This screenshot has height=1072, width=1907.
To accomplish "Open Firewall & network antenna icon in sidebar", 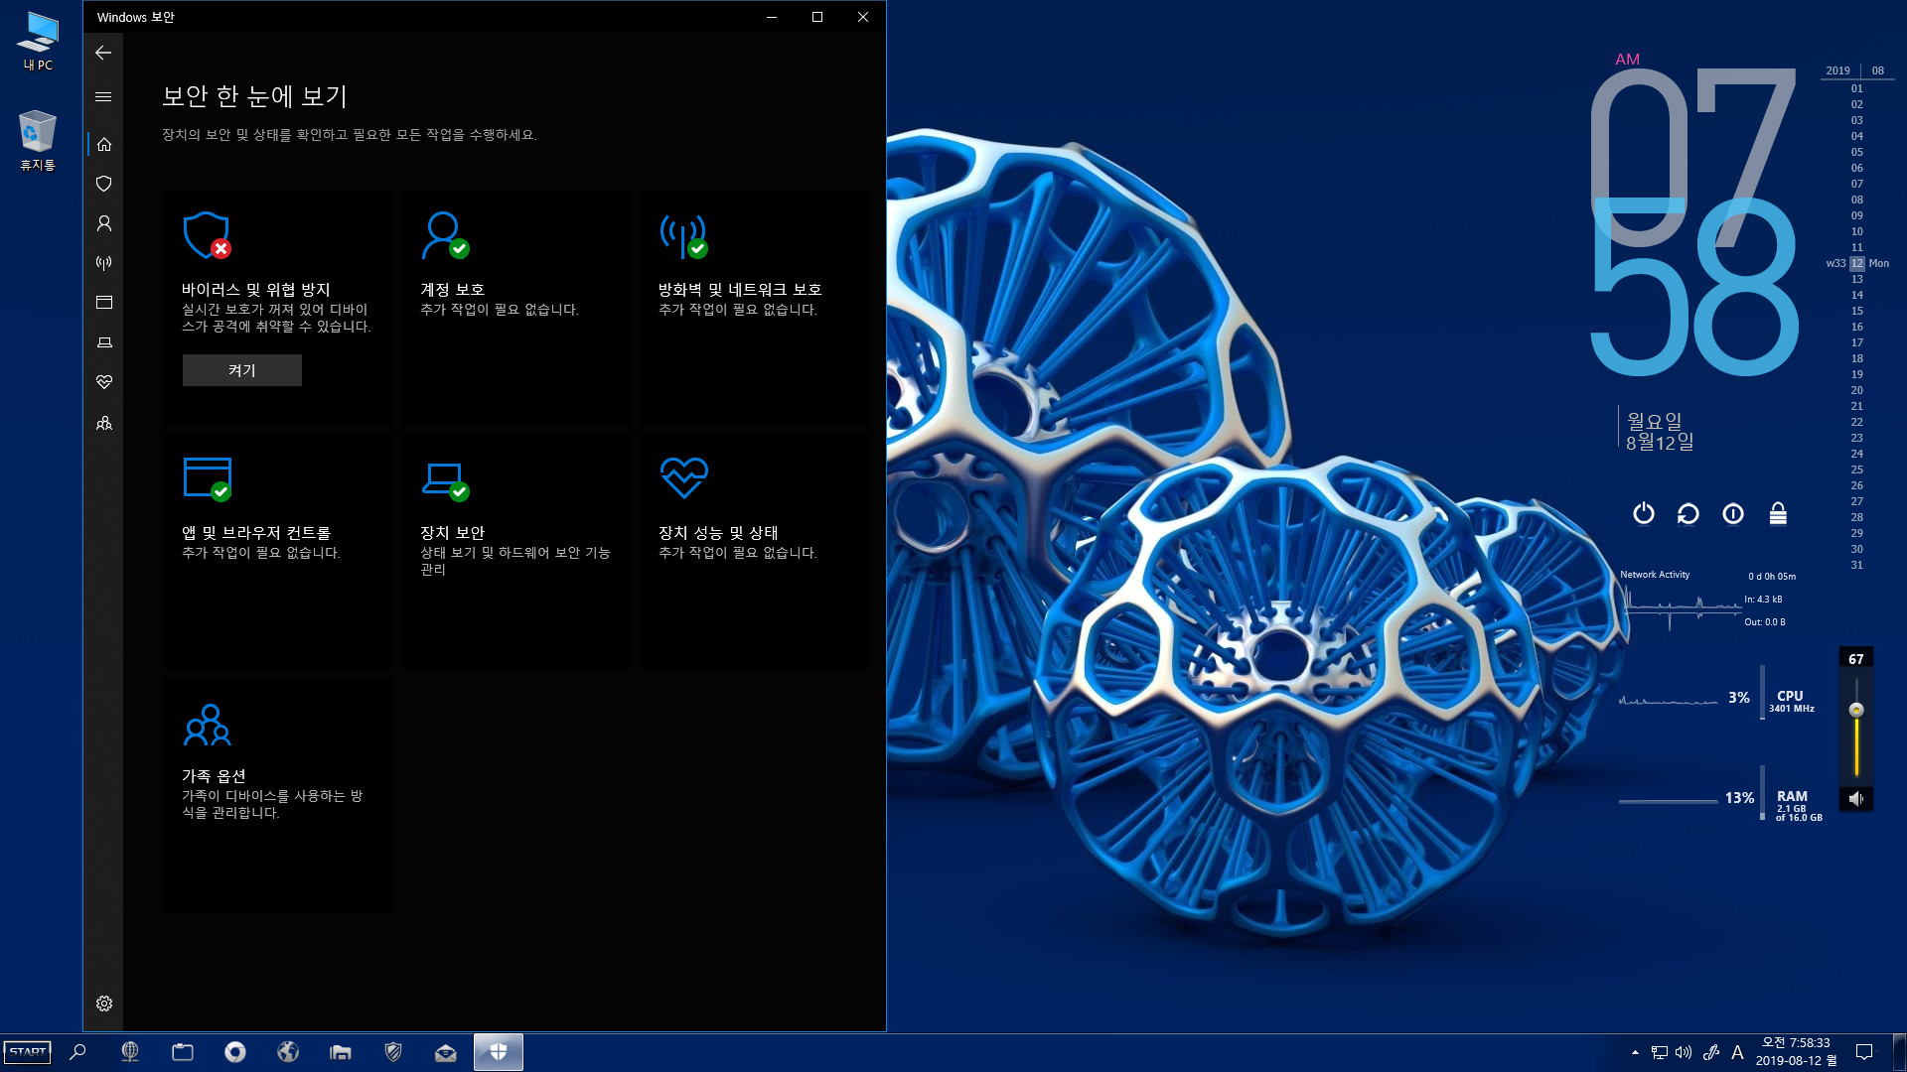I will (103, 263).
